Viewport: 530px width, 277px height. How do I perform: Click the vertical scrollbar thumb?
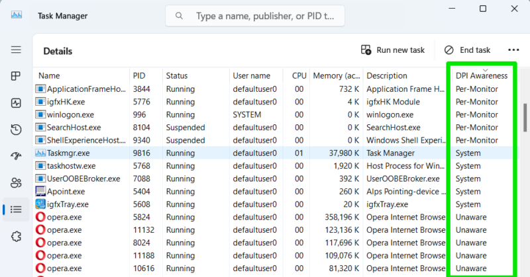coord(525,118)
